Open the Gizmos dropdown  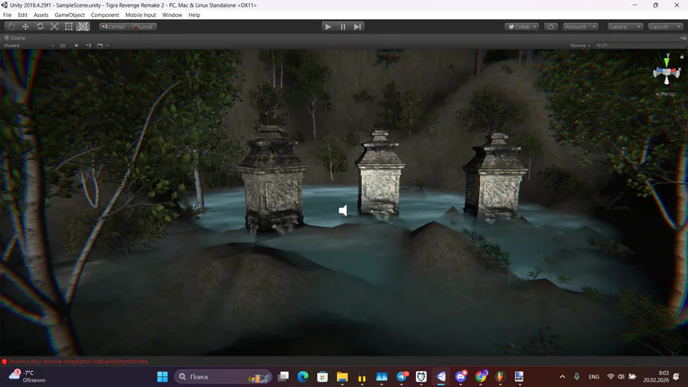click(580, 45)
